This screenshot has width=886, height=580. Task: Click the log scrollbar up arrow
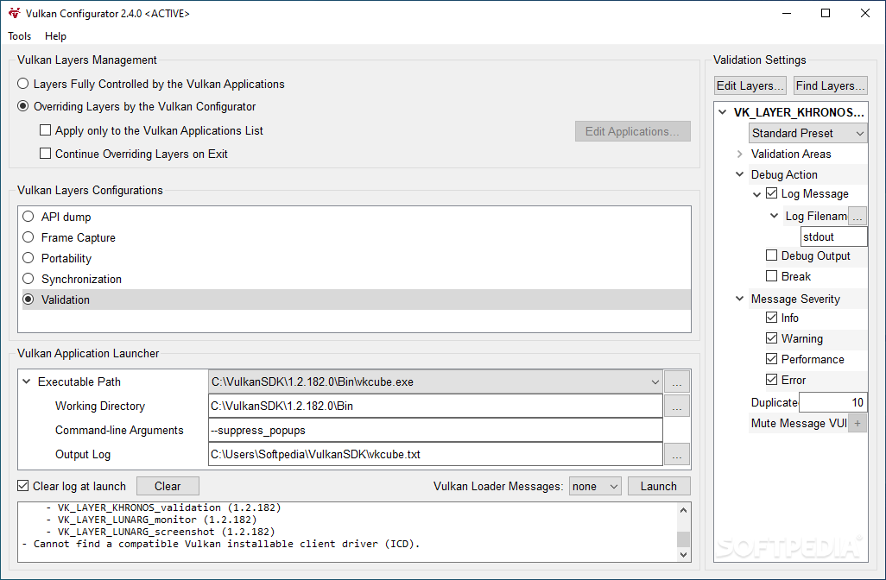[683, 511]
